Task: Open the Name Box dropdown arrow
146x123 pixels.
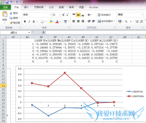Action: [29, 32]
